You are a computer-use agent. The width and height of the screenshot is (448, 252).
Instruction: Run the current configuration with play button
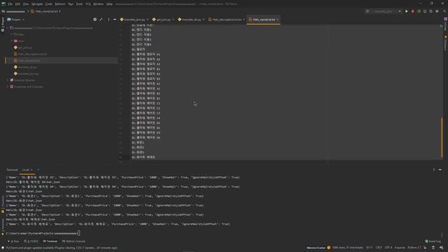pos(406,11)
